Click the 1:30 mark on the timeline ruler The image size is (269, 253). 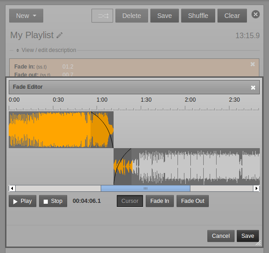[146, 100]
